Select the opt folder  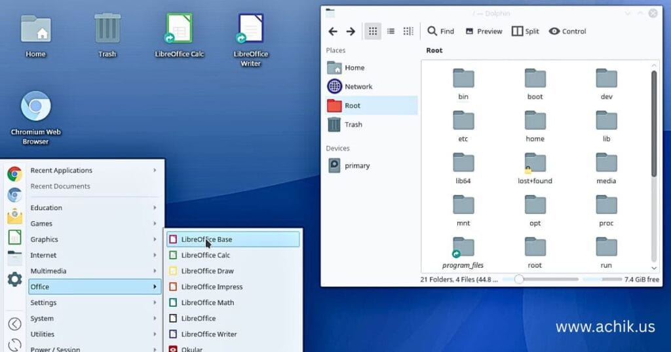[x=535, y=211]
